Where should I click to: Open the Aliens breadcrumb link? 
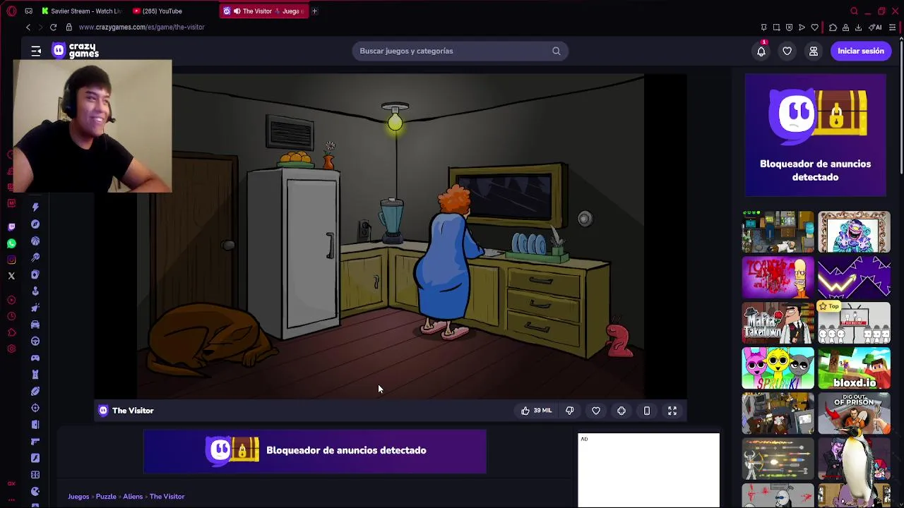point(133,497)
